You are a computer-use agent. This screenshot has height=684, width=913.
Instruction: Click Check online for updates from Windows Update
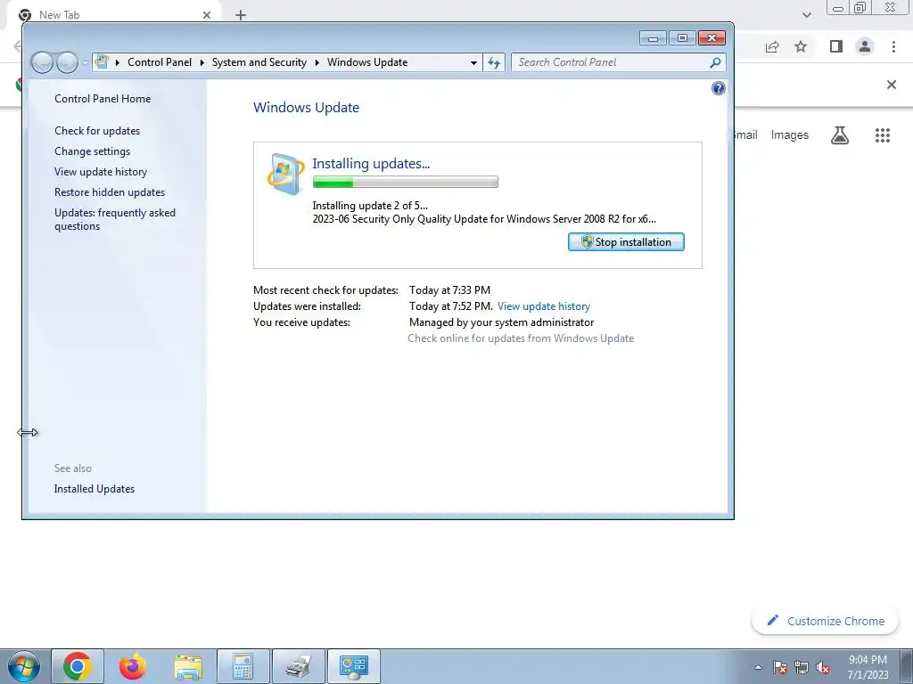pyautogui.click(x=521, y=338)
